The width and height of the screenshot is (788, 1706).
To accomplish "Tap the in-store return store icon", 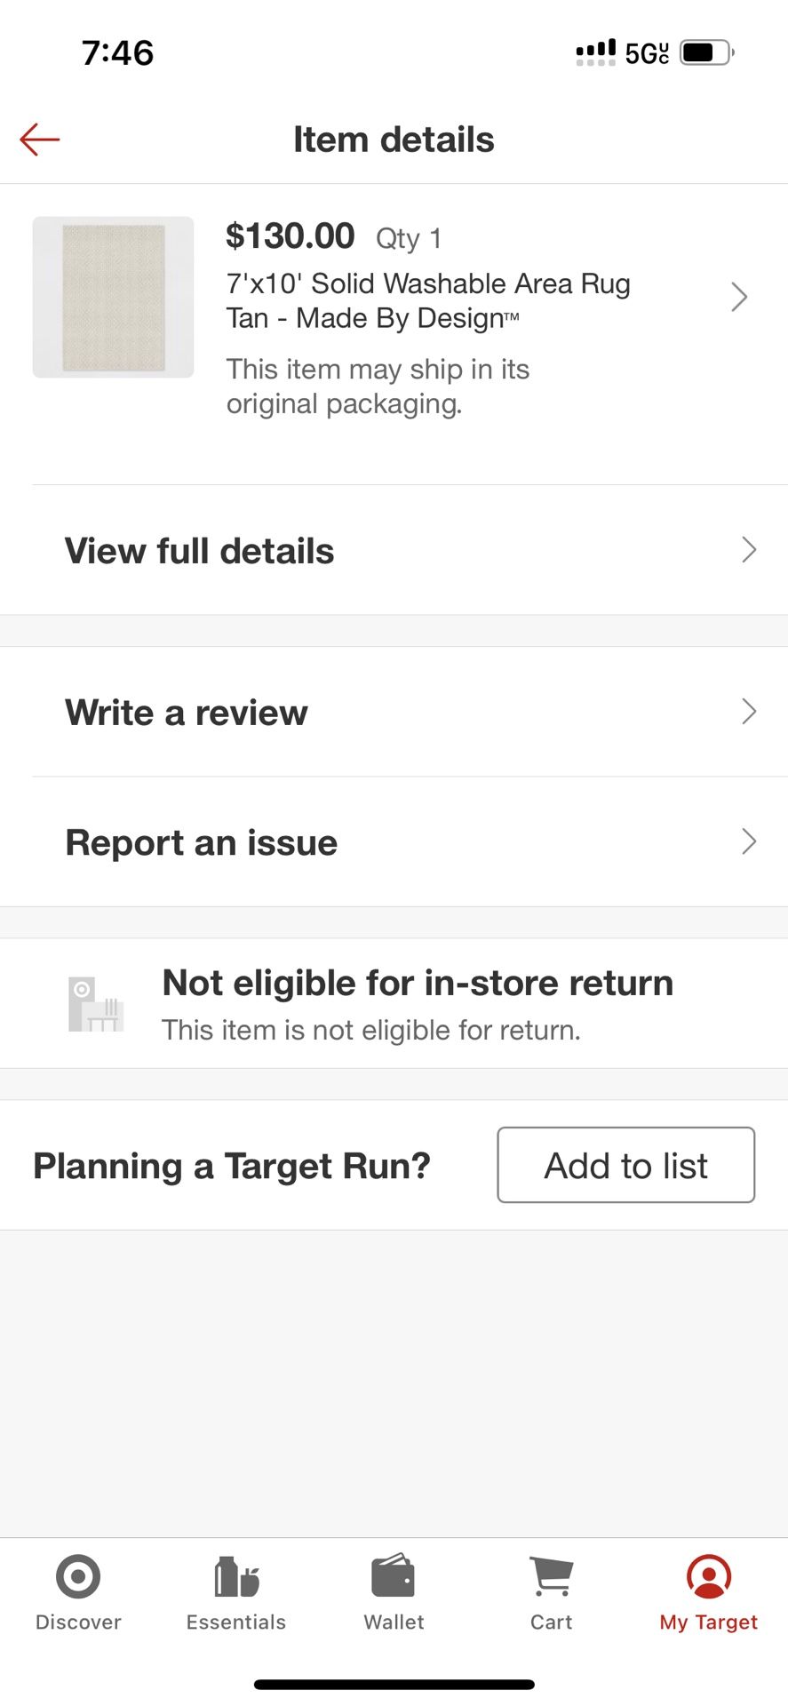I will [x=96, y=1004].
